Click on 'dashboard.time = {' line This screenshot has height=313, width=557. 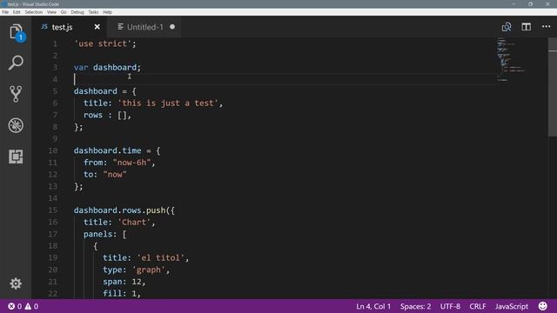[117, 150]
